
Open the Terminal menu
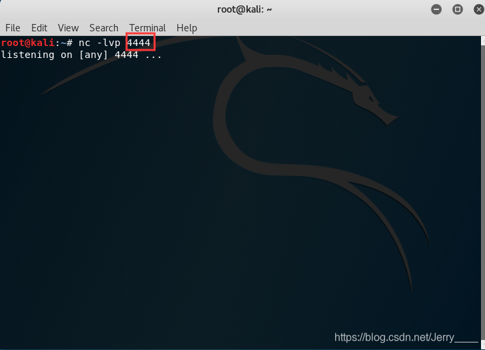tap(147, 28)
